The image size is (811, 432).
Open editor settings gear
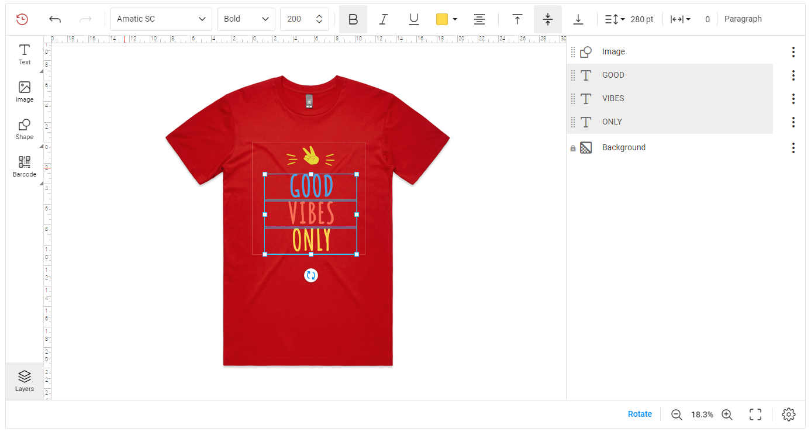(789, 414)
